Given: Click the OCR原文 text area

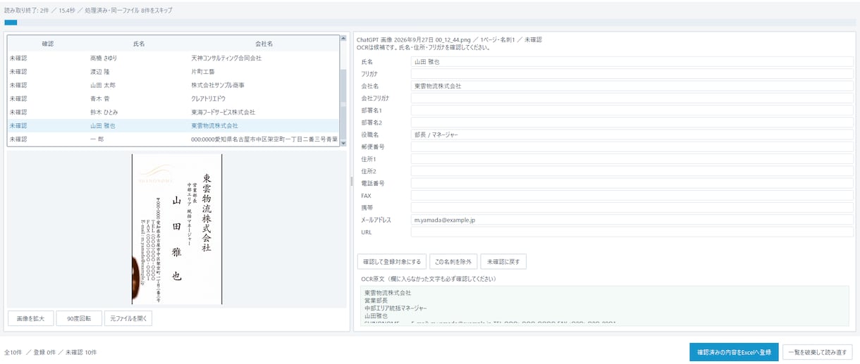Looking at the screenshot, I should [x=604, y=306].
